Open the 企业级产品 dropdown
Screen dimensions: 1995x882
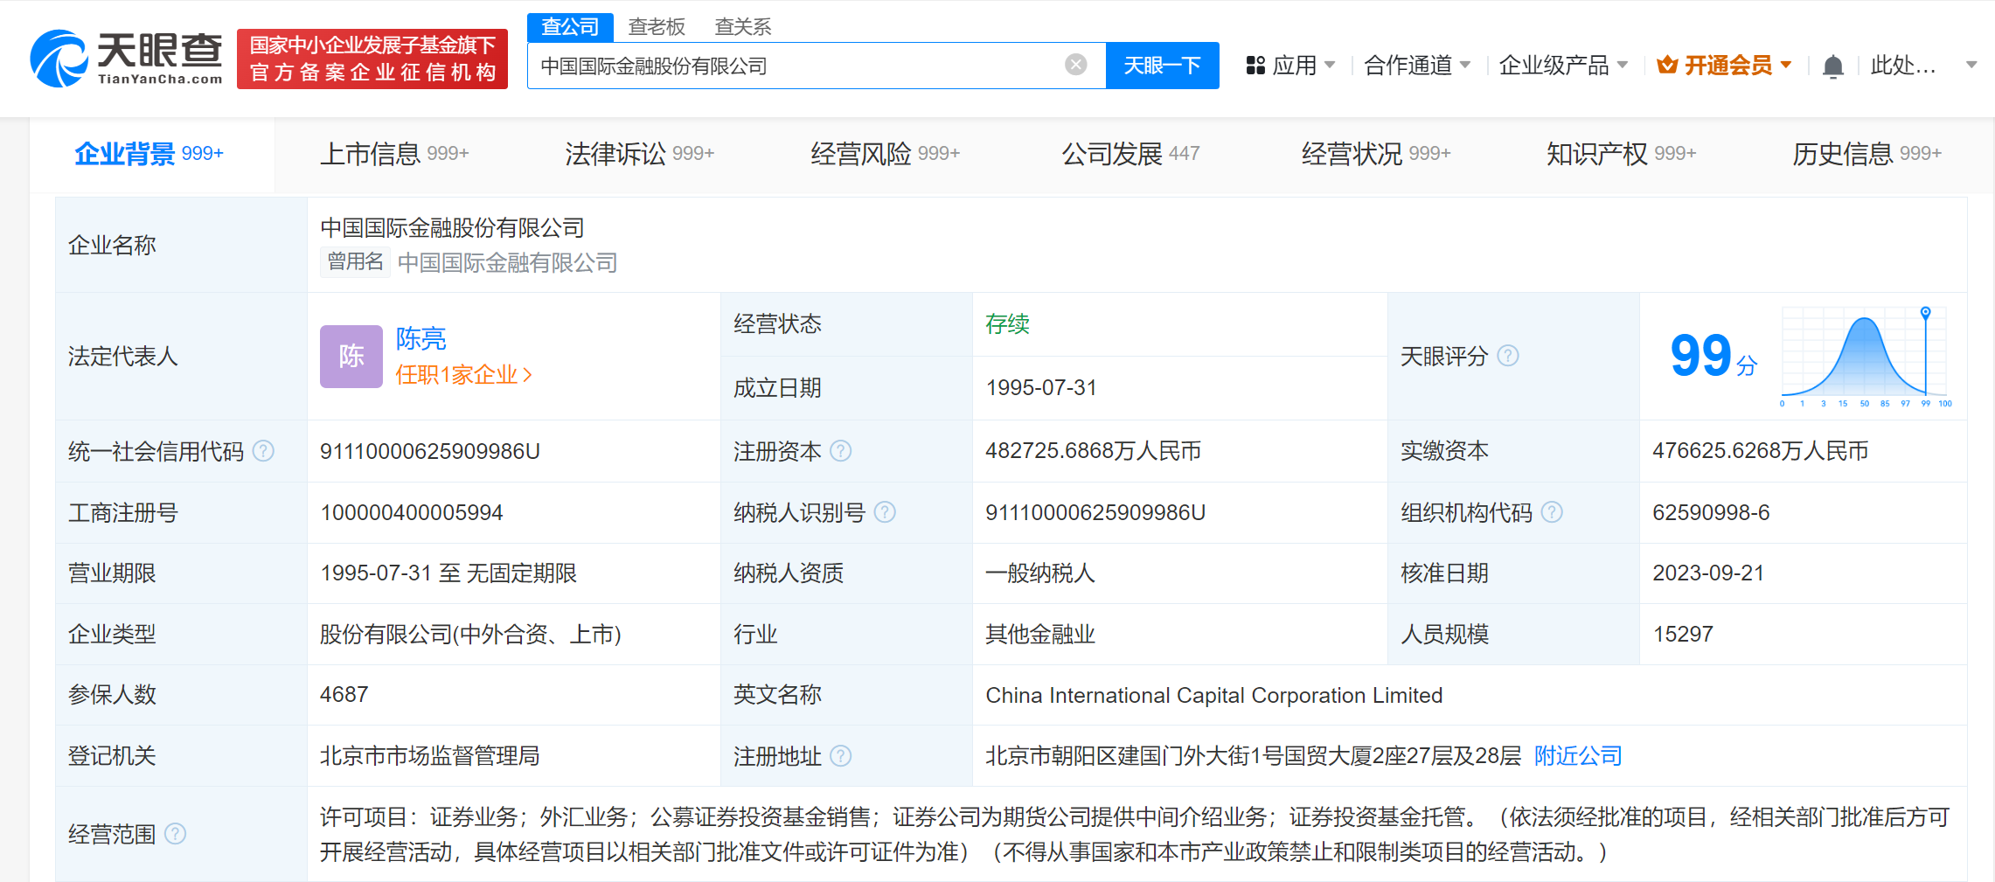click(x=1562, y=66)
